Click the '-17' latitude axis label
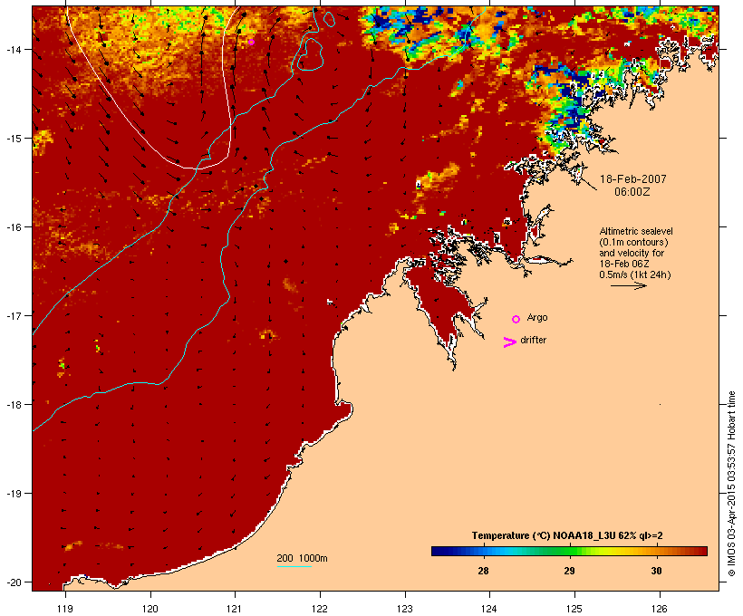 tap(13, 315)
